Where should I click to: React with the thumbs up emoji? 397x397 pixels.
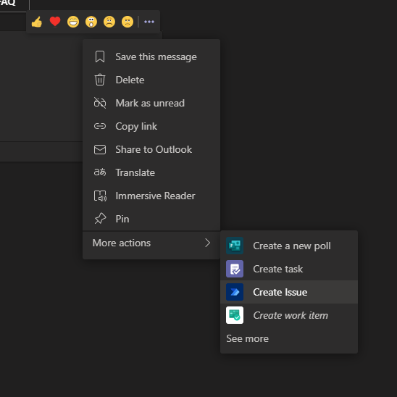[37, 22]
